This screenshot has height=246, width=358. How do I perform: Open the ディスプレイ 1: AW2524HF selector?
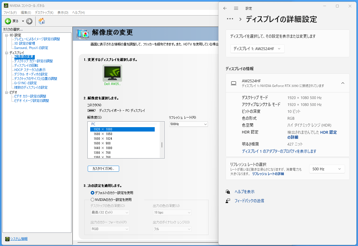point(257,49)
